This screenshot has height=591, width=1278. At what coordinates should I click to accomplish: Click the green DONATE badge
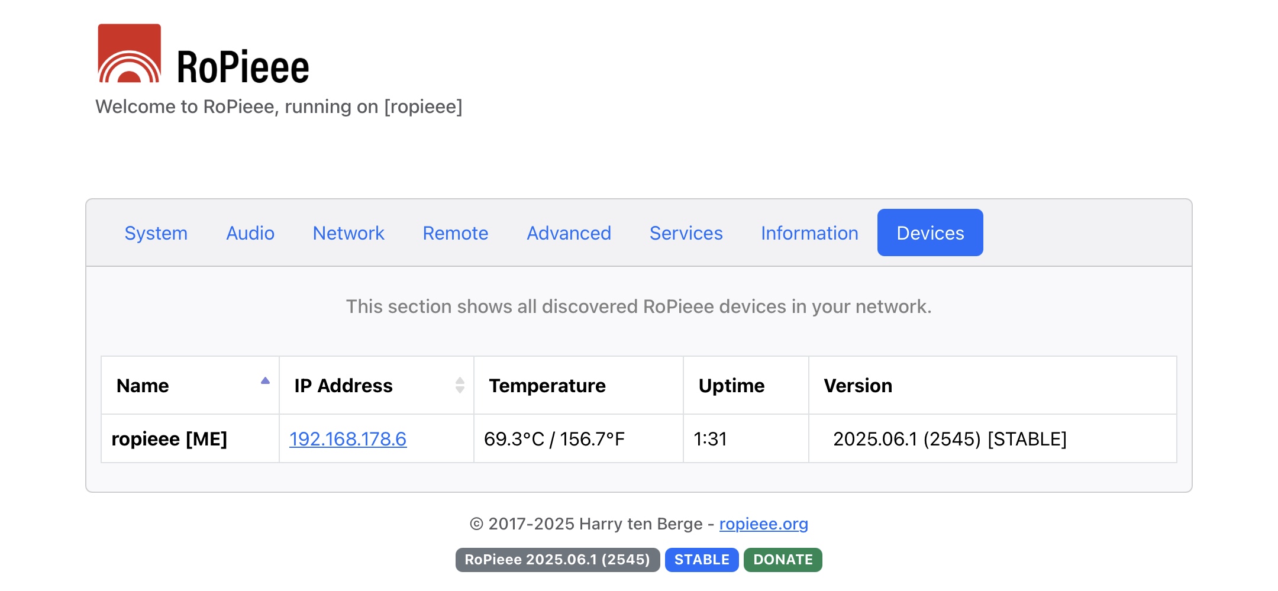pos(783,560)
